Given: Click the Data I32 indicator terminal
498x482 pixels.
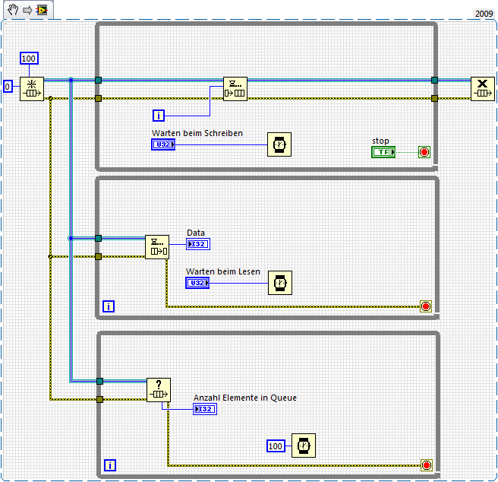Looking at the screenshot, I should coord(198,244).
